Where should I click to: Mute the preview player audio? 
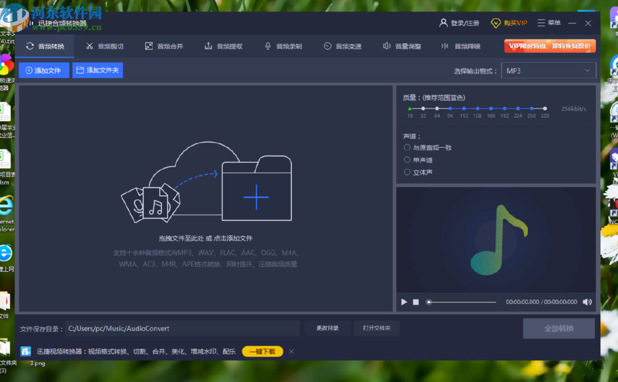[x=587, y=302]
